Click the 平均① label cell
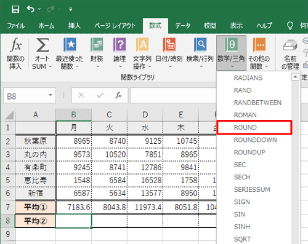This screenshot has height=244, width=308. point(35,207)
